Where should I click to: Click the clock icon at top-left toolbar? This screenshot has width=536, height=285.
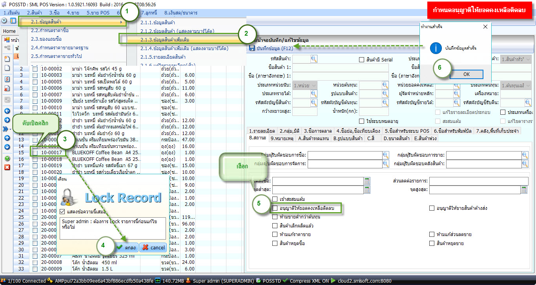[4, 20]
